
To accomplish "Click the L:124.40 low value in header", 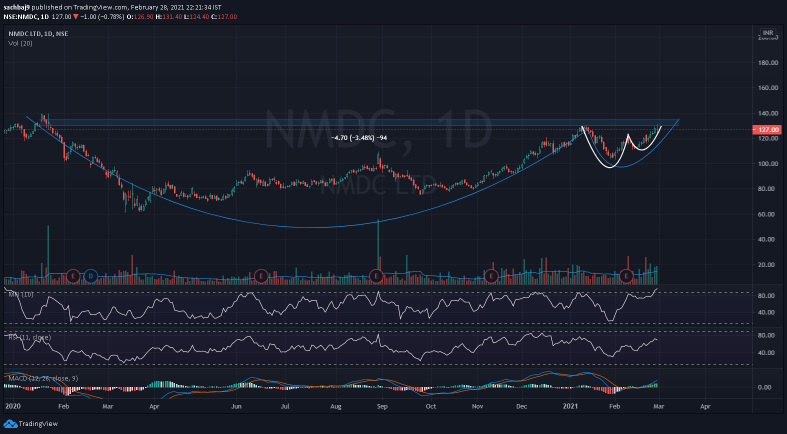I will (x=196, y=16).
